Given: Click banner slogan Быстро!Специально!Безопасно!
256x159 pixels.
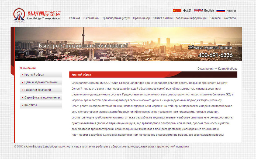Looking at the screenshot, I should click(83, 46).
